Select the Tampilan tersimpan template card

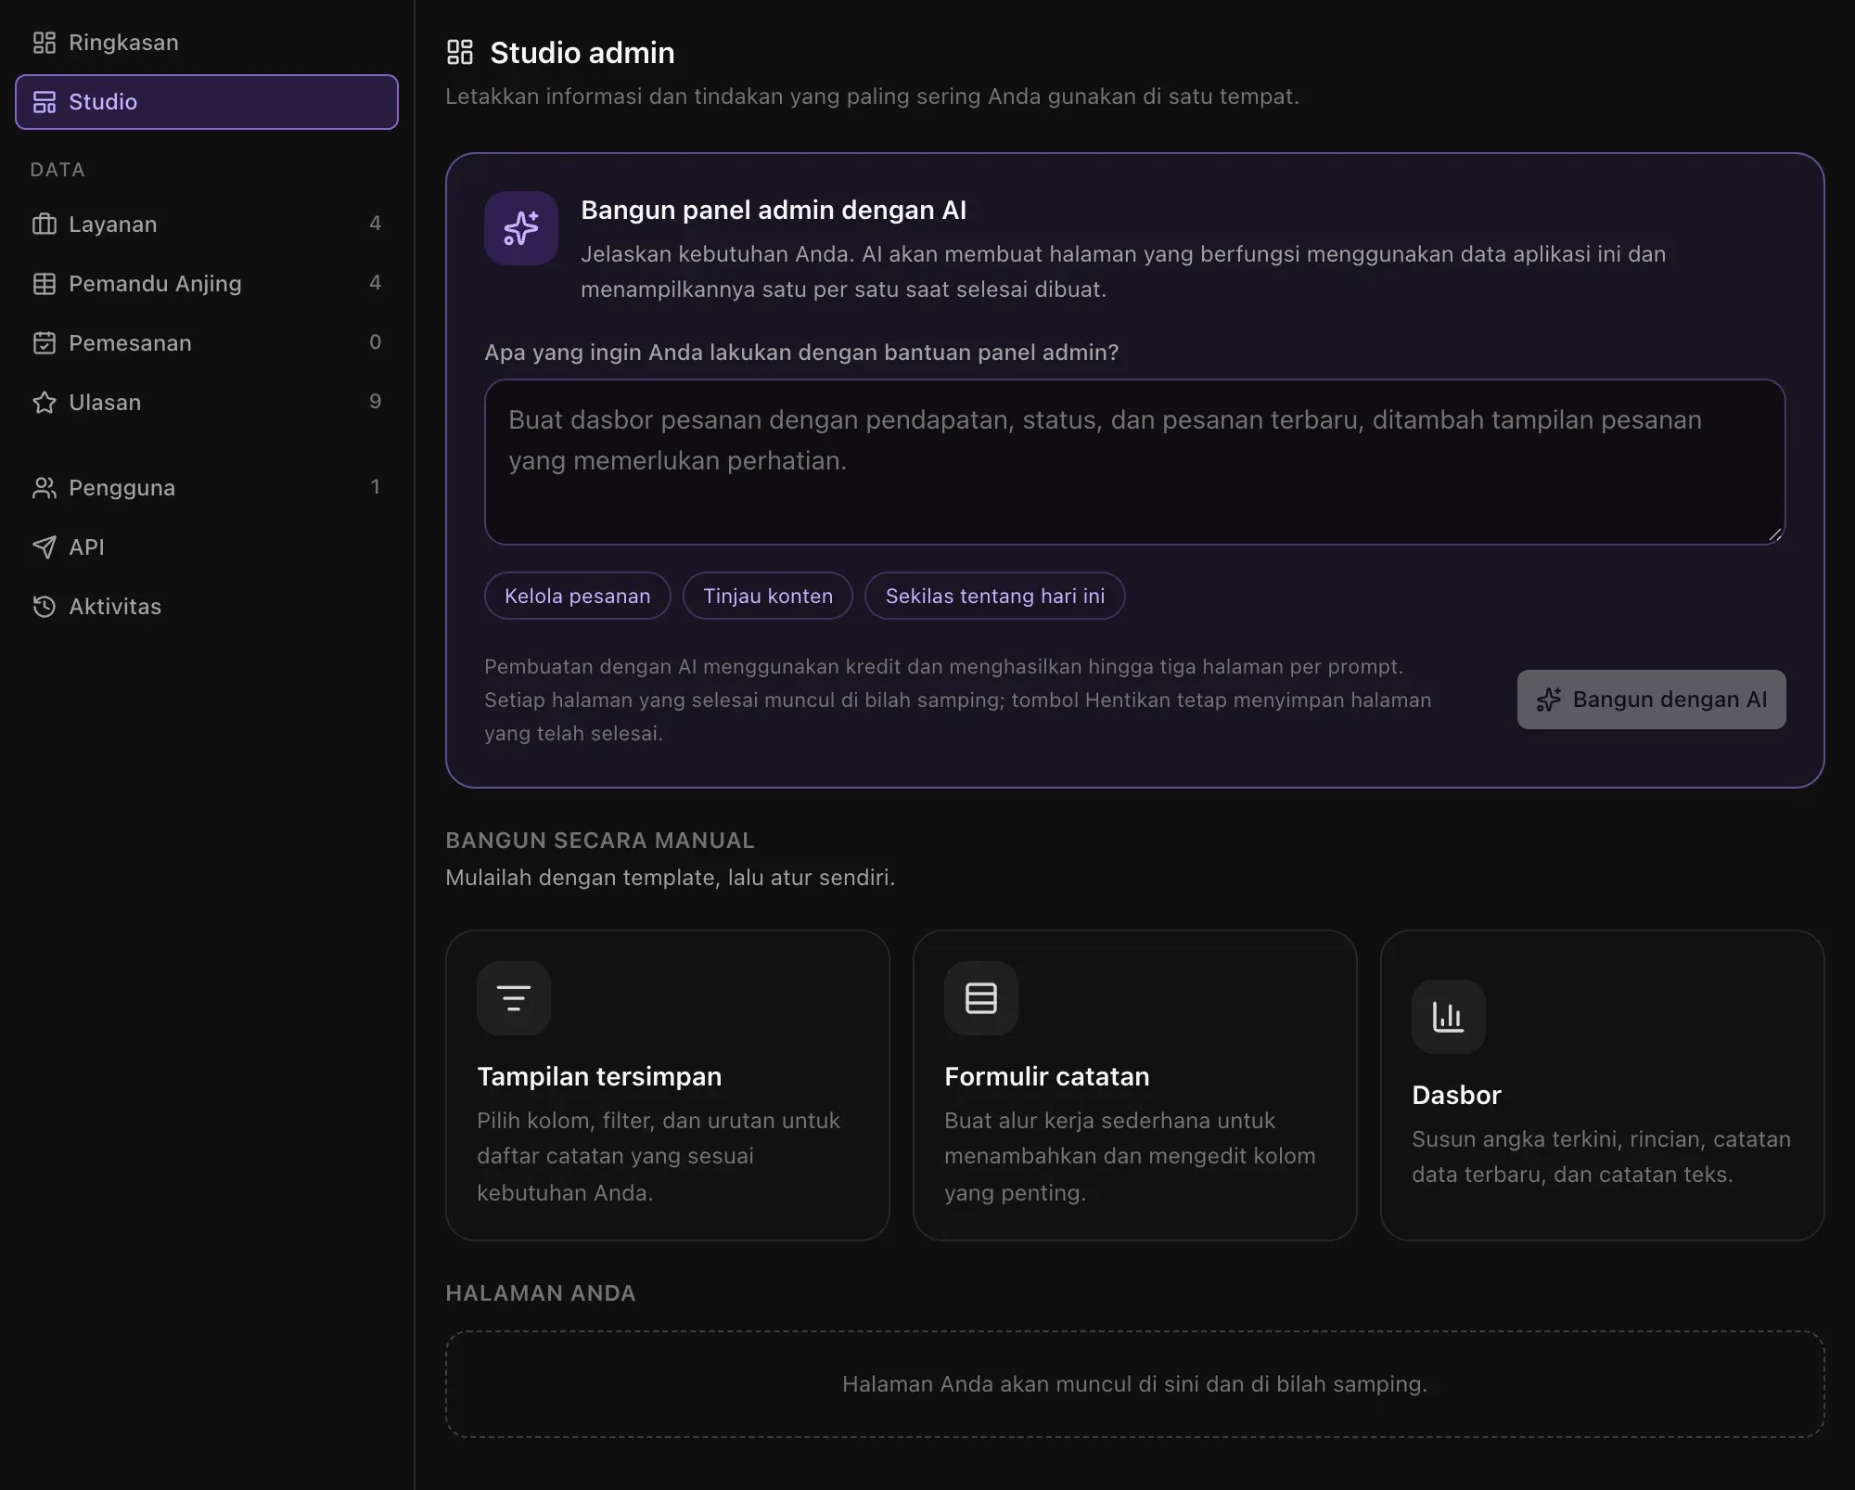tap(668, 1085)
